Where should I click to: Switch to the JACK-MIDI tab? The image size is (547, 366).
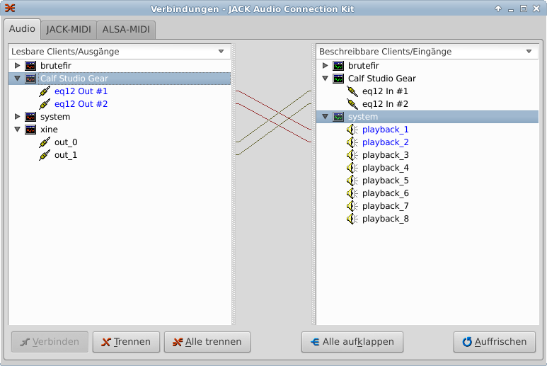click(69, 30)
